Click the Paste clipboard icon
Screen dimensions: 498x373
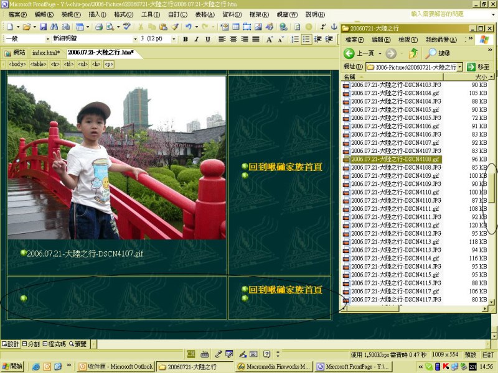[x=163, y=27]
